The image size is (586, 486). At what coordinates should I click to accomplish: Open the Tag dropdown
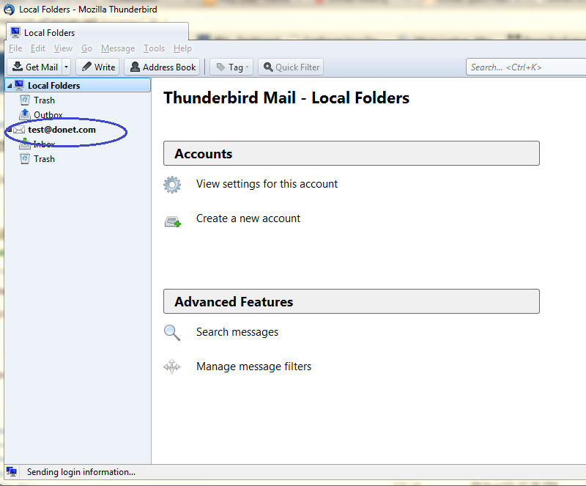tap(231, 67)
